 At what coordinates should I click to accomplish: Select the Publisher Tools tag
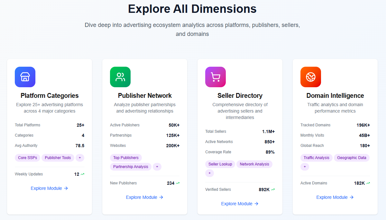(x=58, y=157)
